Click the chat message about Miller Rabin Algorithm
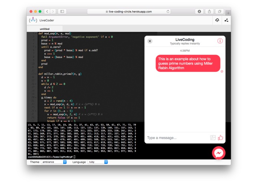258x183 pixels. pyautogui.click(x=188, y=63)
